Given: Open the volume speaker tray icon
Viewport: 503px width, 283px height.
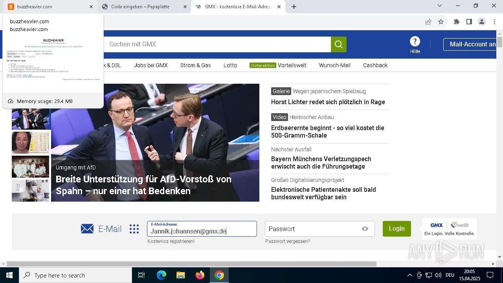Looking at the screenshot, I should (x=438, y=275).
